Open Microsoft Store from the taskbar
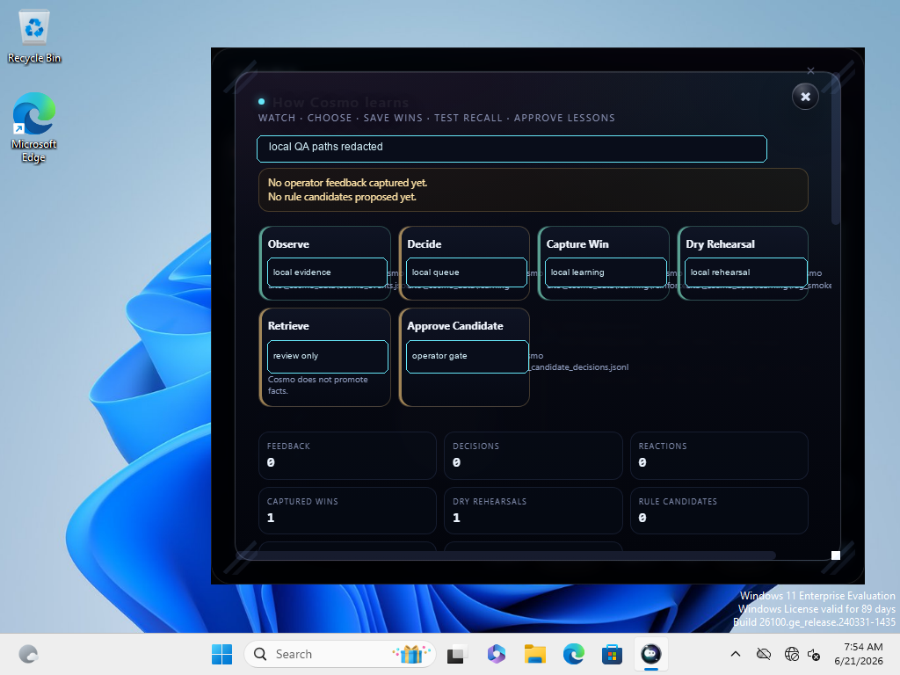Image resolution: width=900 pixels, height=675 pixels. [x=612, y=654]
